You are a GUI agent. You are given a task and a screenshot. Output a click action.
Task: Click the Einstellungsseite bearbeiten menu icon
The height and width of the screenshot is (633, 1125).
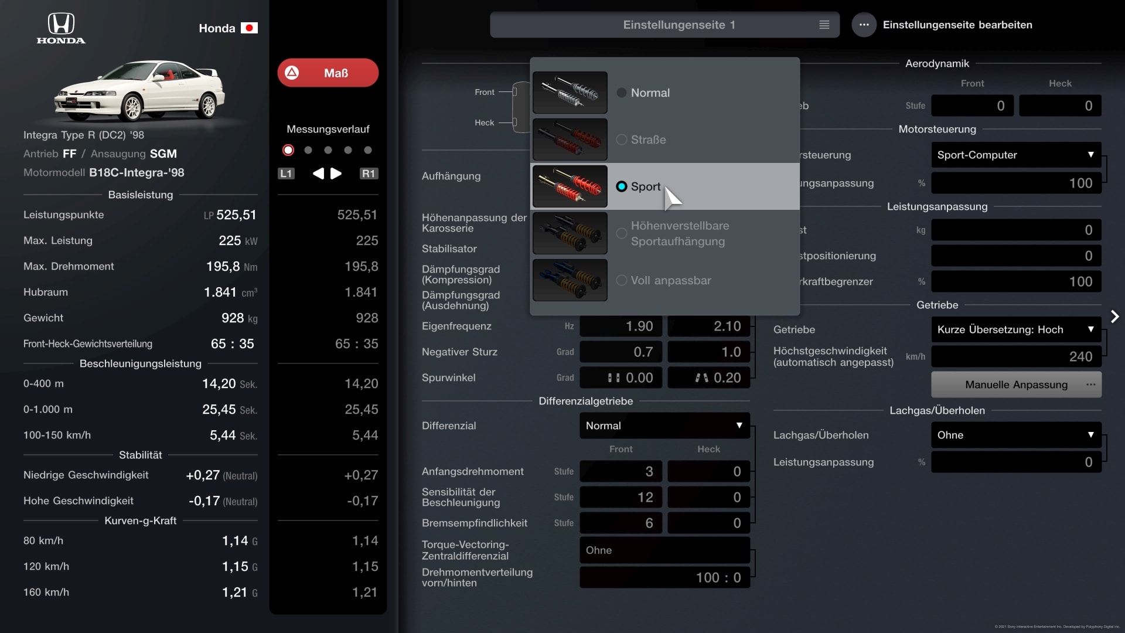tap(864, 25)
